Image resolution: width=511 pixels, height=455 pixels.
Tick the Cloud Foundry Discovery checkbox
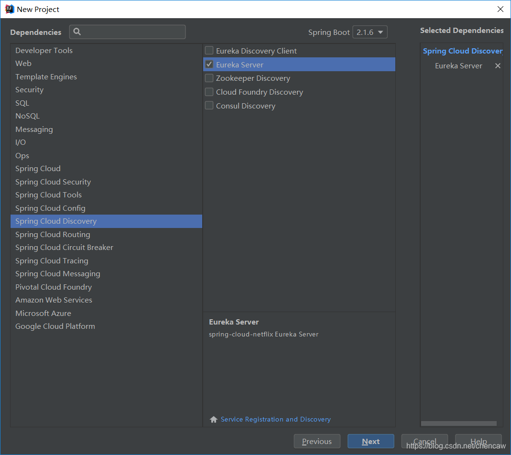[209, 92]
